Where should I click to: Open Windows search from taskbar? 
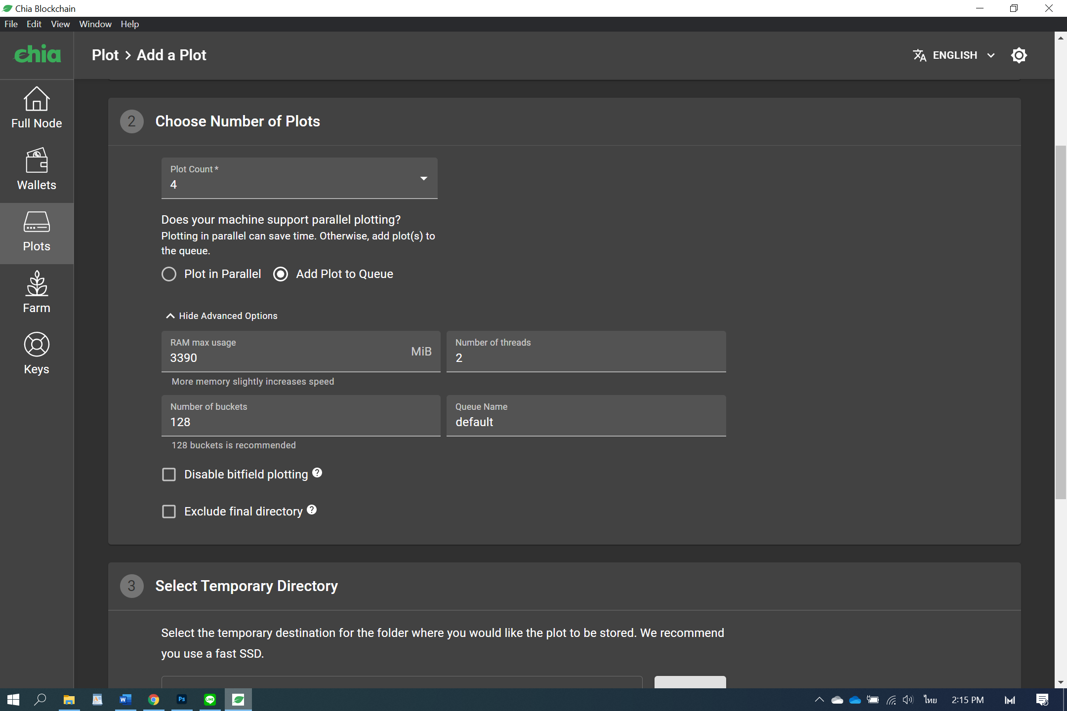click(40, 700)
